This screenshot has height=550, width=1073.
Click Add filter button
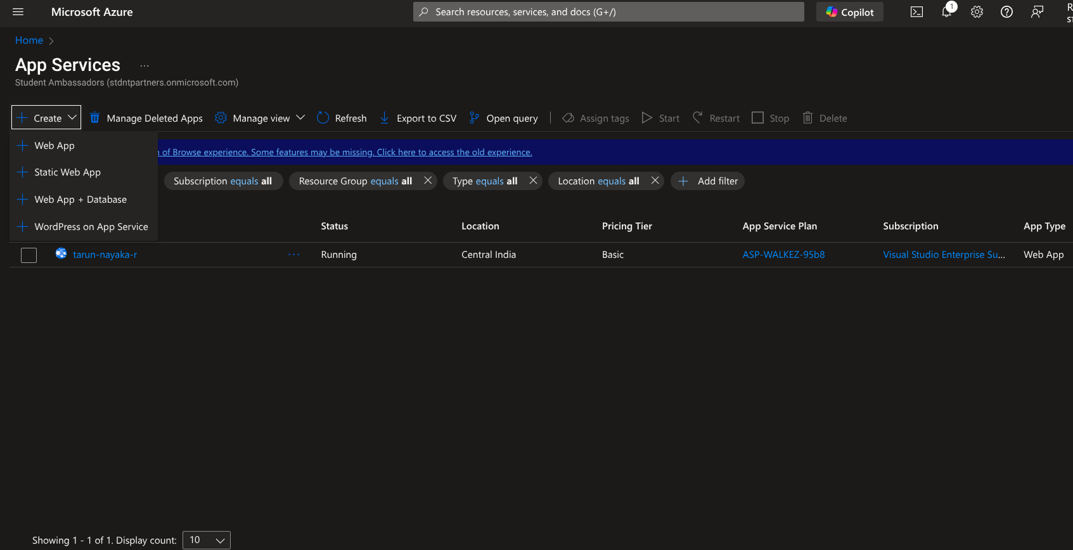[708, 181]
